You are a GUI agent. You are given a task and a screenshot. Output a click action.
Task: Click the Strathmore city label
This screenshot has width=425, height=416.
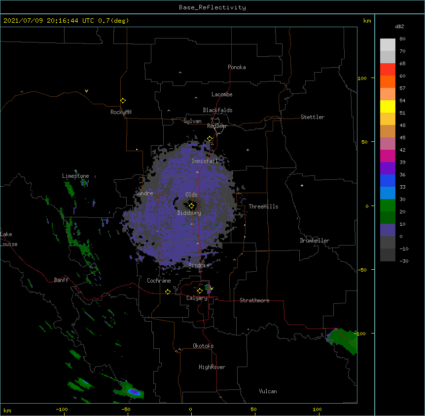[x=254, y=300]
